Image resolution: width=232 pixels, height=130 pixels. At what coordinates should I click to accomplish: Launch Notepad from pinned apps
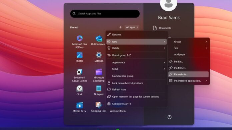tap(99, 91)
